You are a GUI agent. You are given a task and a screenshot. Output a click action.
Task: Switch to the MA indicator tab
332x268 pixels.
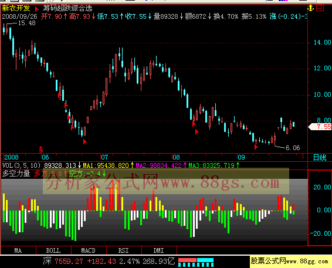tap(18, 250)
